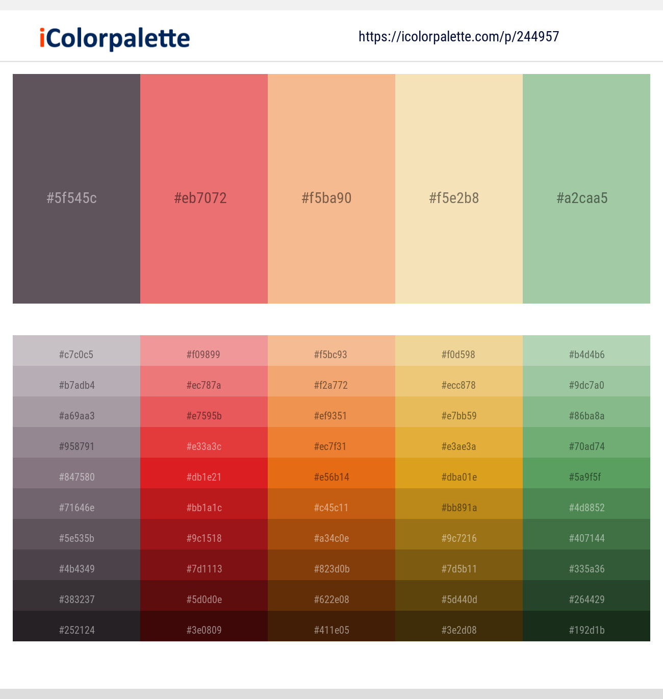
Task: Click the #f09899 shade swatch
Action: [203, 355]
